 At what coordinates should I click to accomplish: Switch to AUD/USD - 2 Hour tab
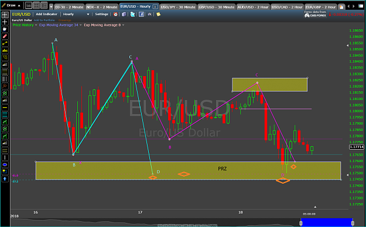point(253,7)
